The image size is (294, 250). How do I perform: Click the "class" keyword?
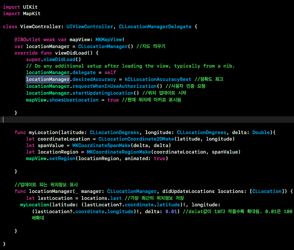click(x=10, y=26)
